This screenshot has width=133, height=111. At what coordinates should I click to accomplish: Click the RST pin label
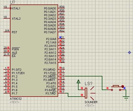(14, 32)
